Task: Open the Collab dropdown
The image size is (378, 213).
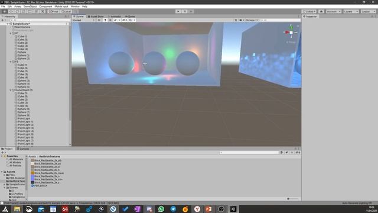Action: (309, 12)
